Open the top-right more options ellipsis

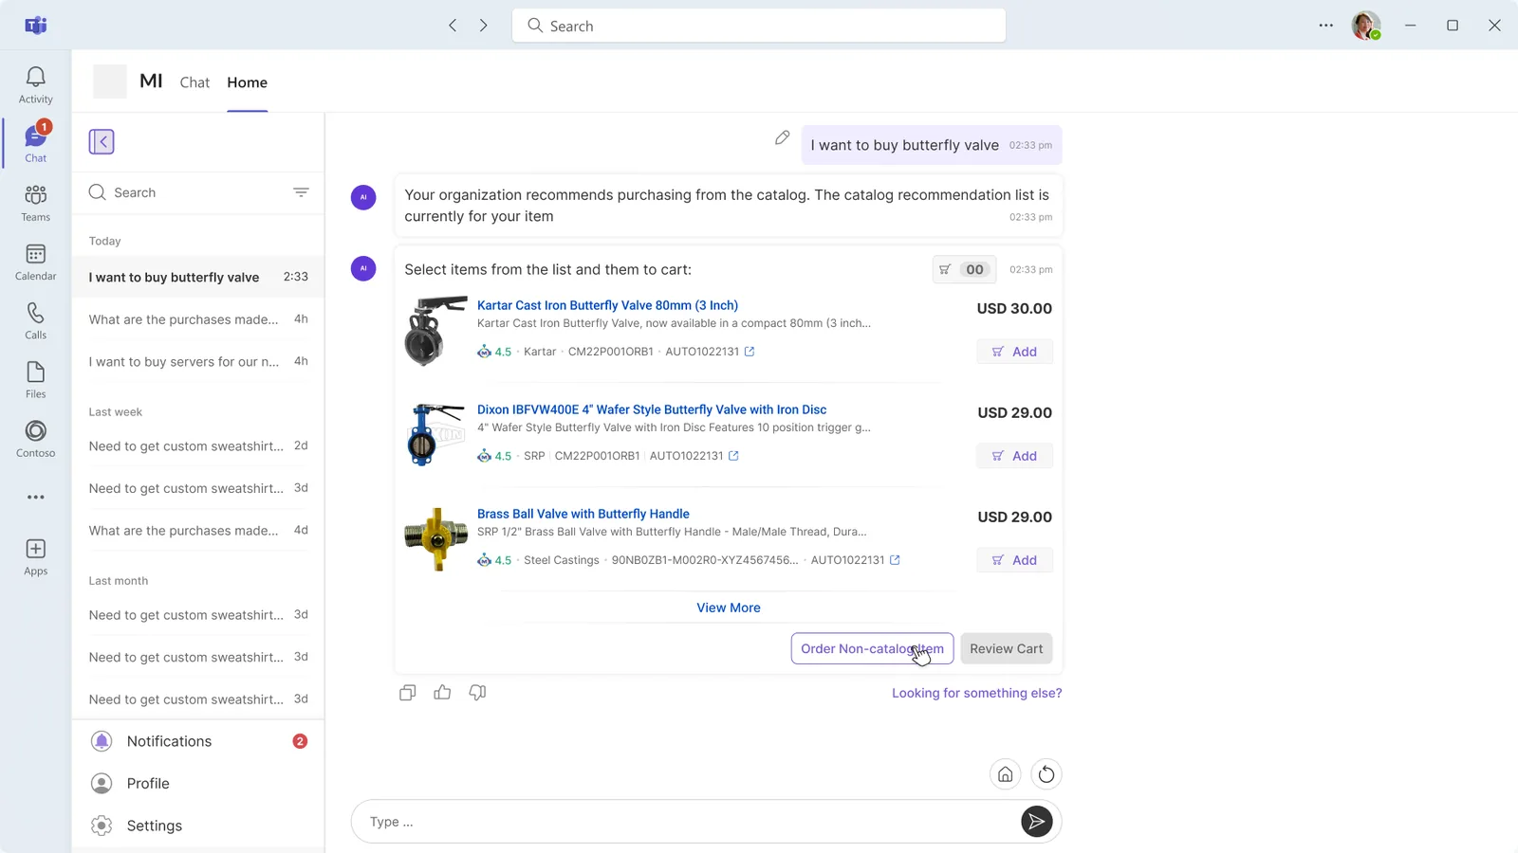(x=1325, y=26)
